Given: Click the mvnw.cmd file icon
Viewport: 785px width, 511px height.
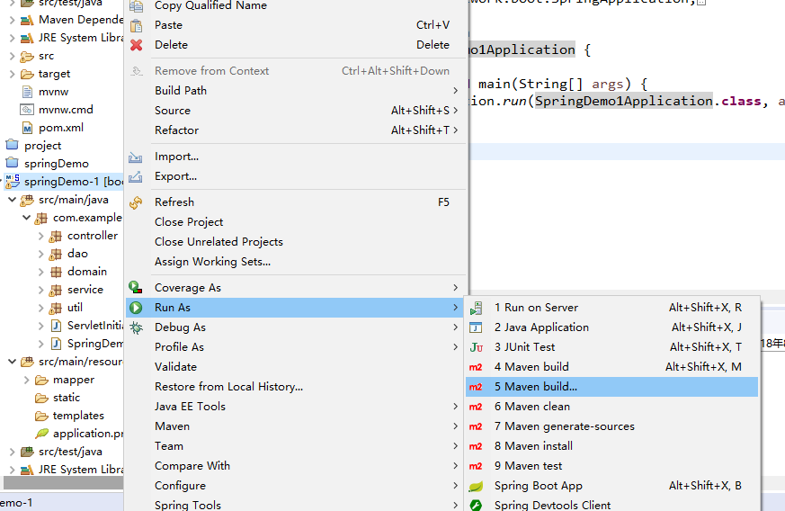Looking at the screenshot, I should click(27, 110).
